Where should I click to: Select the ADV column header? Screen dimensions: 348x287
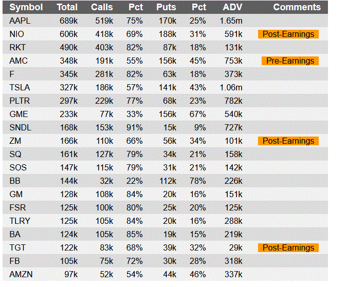(x=233, y=7)
